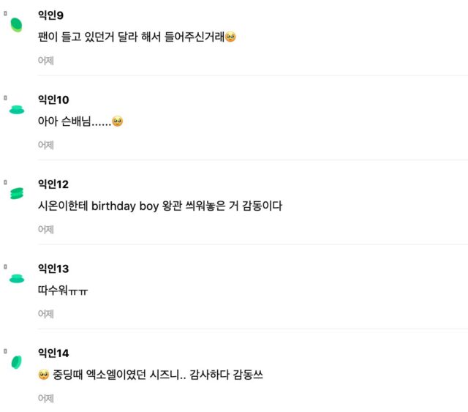The height and width of the screenshot is (412, 468).
Task: Open the username 익인14
Action: (53, 353)
